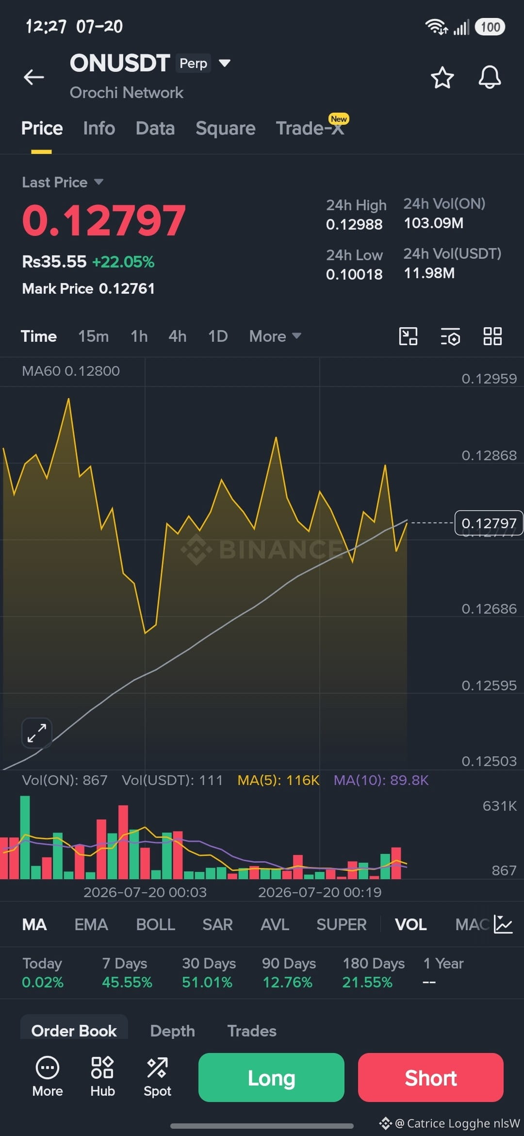Open the Square tab
Viewport: 524px width, 1136px height.
pyautogui.click(x=225, y=128)
